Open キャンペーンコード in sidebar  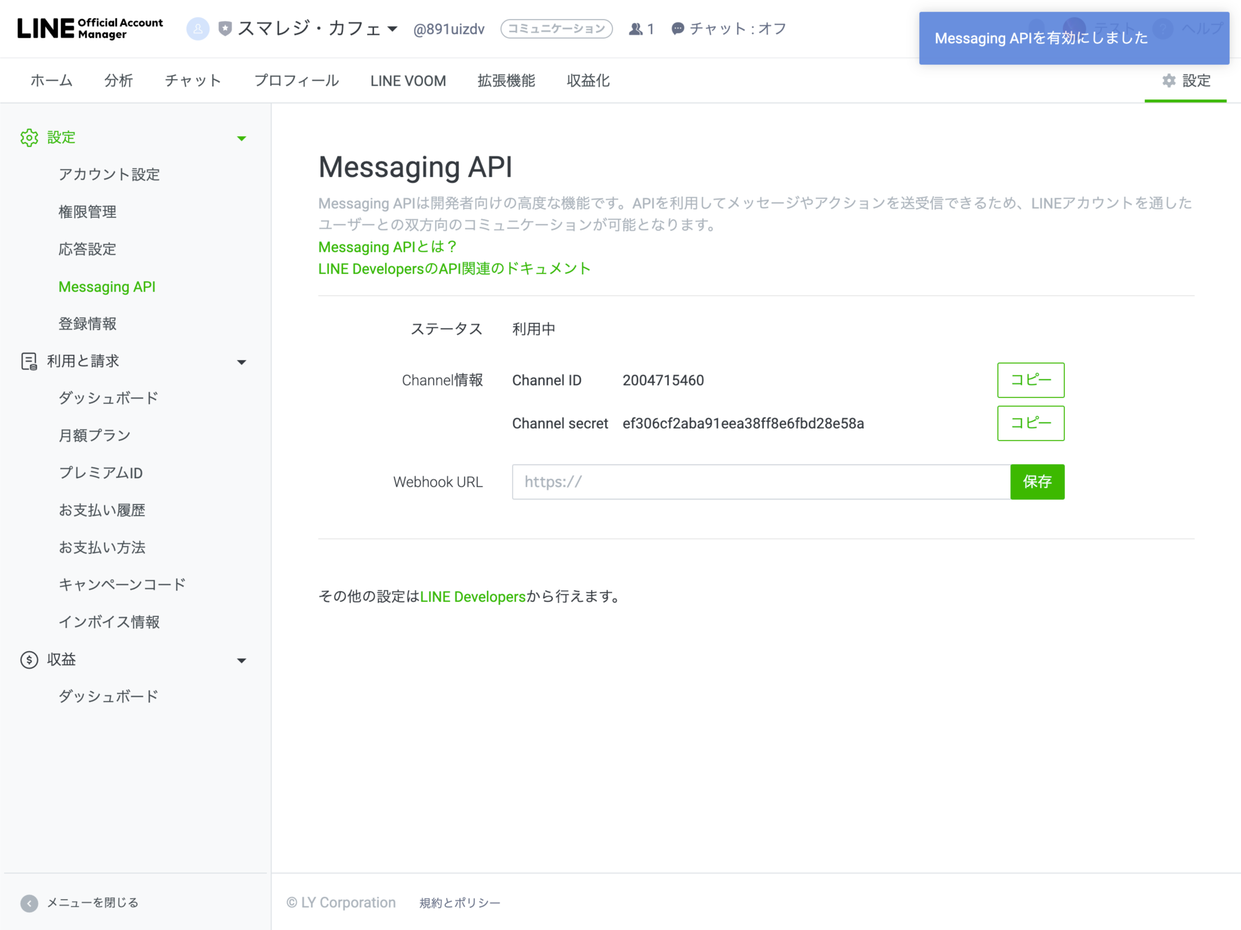122,585
